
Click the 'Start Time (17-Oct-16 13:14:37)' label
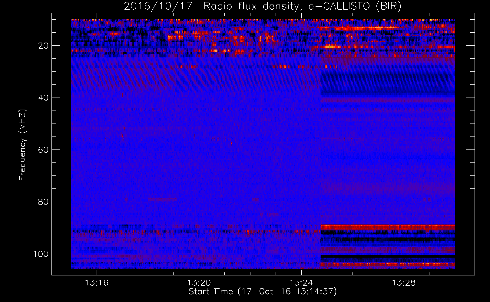click(x=263, y=292)
